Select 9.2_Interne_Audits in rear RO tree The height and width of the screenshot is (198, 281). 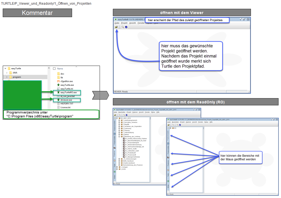point(131,149)
